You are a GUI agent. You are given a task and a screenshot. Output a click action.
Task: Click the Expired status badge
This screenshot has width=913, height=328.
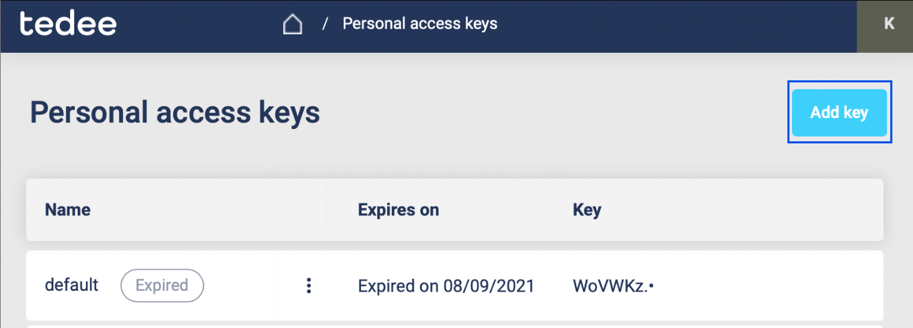(162, 285)
